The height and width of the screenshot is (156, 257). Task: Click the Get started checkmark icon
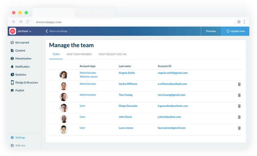coord(12,43)
